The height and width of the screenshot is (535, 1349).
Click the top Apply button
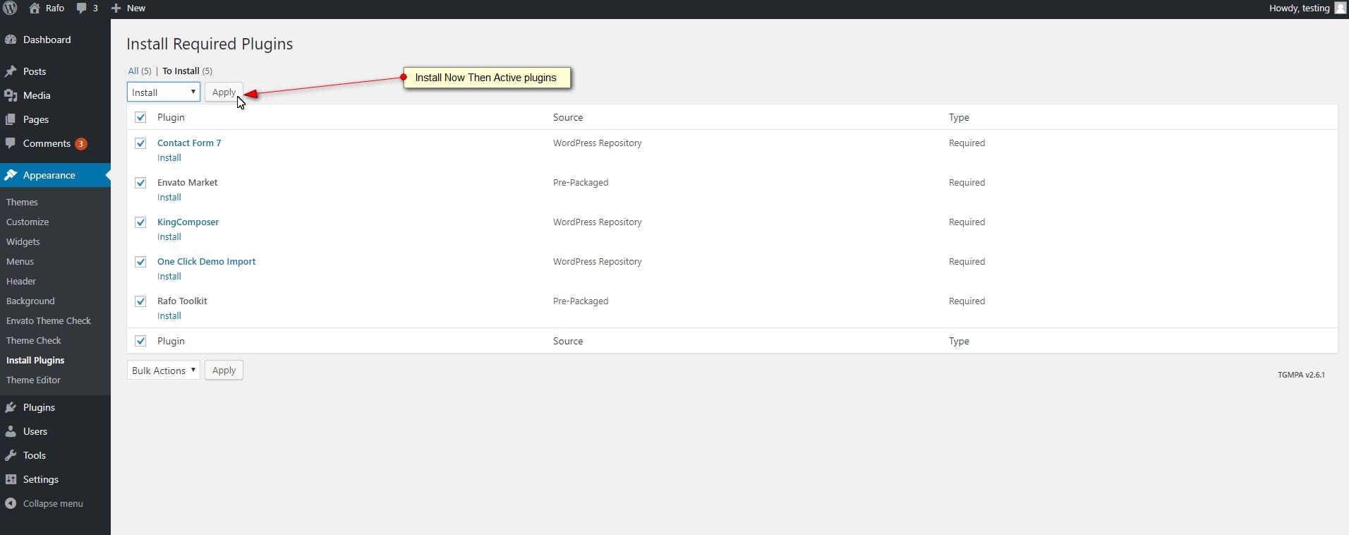point(224,92)
